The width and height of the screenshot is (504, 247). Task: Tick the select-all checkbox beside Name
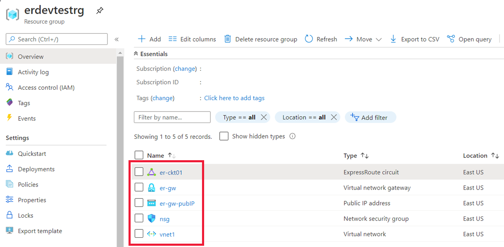[x=139, y=156]
